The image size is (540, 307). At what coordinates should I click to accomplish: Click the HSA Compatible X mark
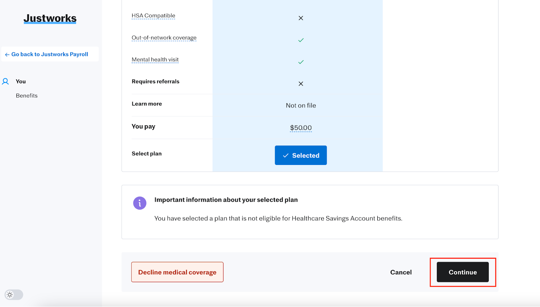(301, 18)
